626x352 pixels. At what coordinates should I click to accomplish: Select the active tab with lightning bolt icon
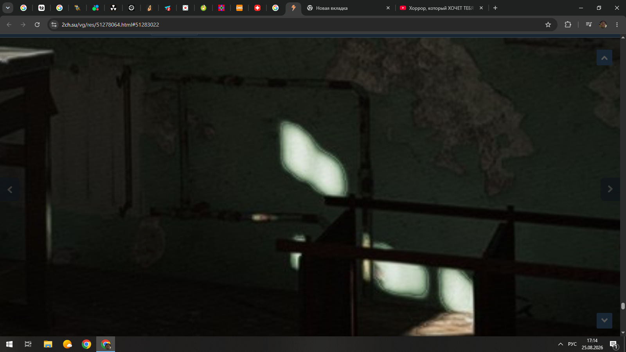pyautogui.click(x=293, y=8)
